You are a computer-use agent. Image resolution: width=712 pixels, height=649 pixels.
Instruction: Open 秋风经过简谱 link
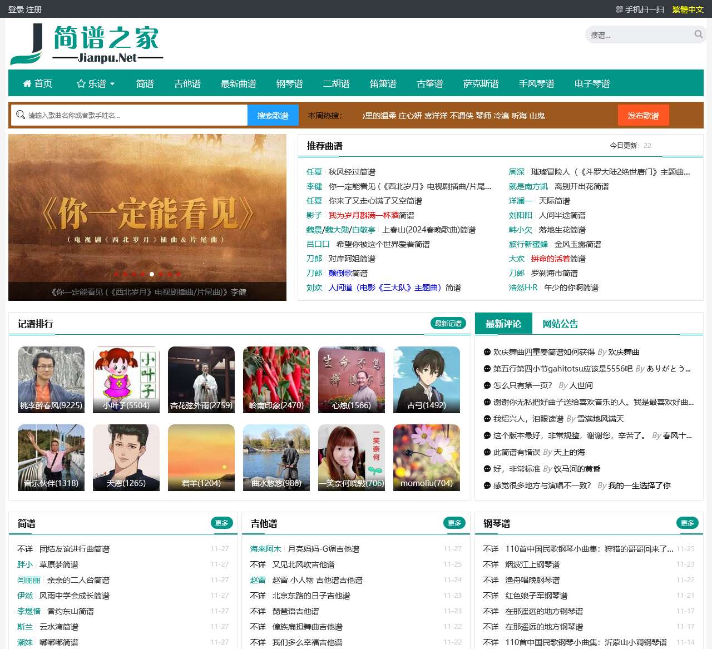[352, 172]
